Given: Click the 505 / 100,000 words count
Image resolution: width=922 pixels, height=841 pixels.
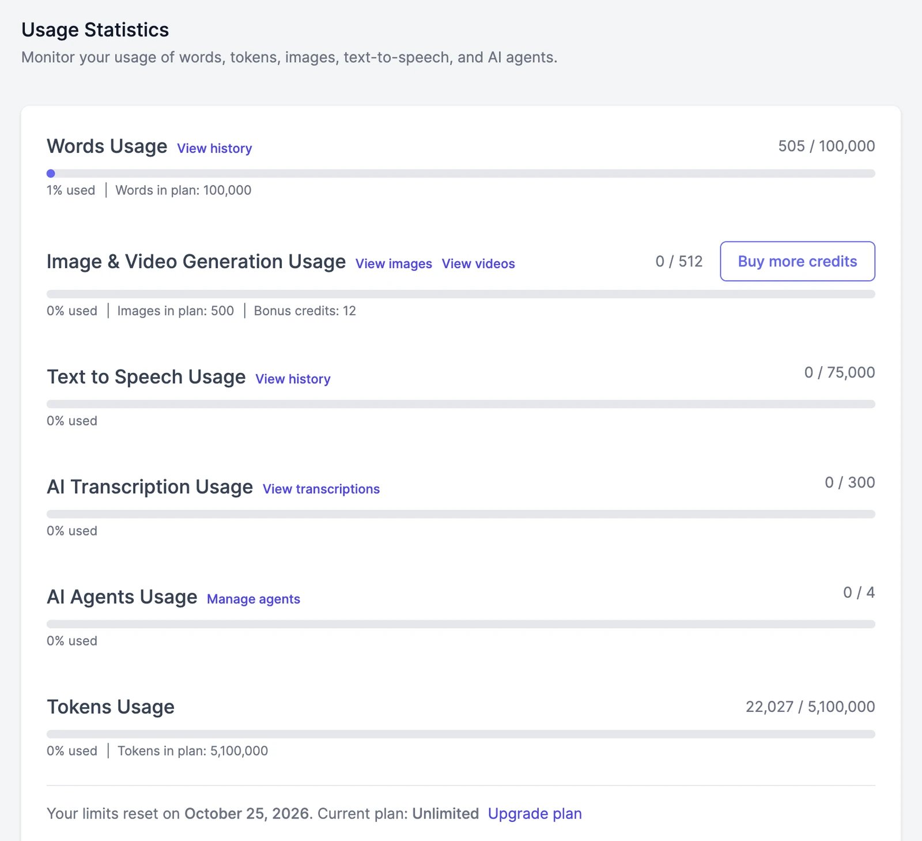Looking at the screenshot, I should coord(826,146).
